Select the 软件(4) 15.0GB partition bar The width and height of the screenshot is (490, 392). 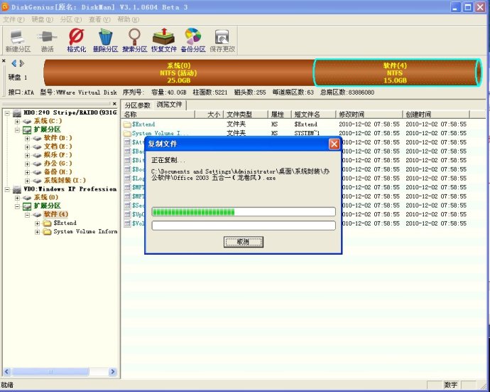pyautogui.click(x=397, y=73)
